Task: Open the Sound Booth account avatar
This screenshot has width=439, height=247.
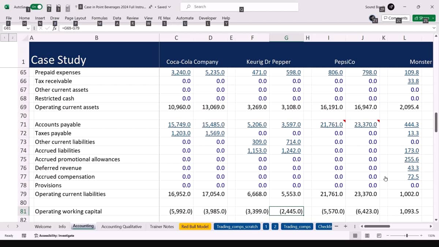Action: coord(391,7)
